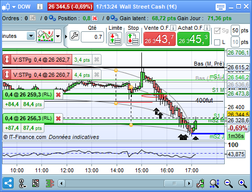Sell at market Vente 26 343,7
This screenshot has height=192, width=252.
pos(160,39)
